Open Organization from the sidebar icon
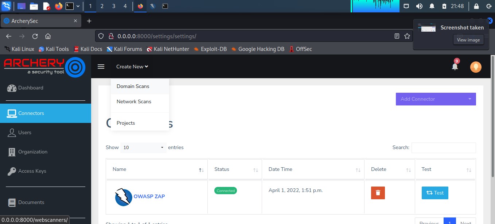This screenshot has height=224, width=495. click(x=12, y=152)
